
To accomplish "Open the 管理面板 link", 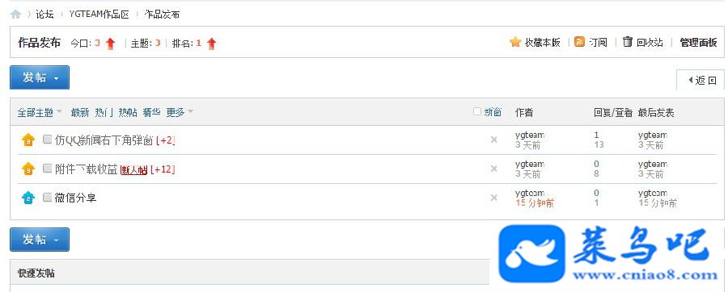I will [x=698, y=43].
